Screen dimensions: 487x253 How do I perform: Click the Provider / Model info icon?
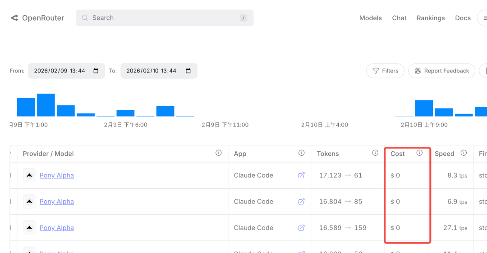pyautogui.click(x=219, y=153)
